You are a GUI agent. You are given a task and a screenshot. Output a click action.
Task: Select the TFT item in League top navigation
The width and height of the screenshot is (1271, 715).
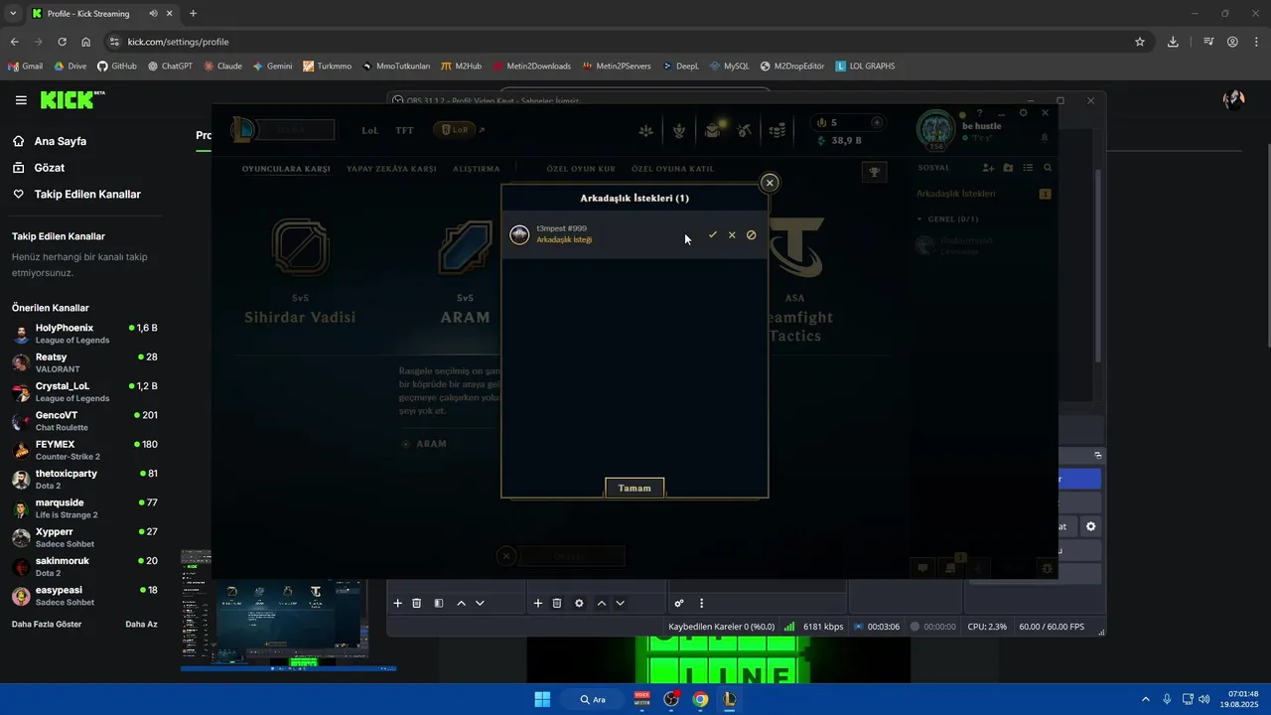[x=404, y=130]
